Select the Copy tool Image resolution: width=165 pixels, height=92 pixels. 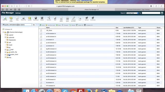click(x=17, y=19)
